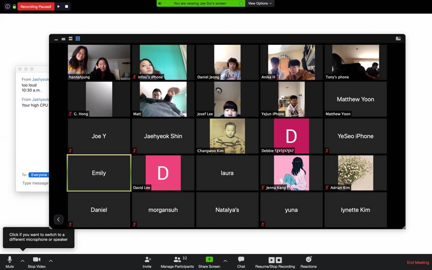Select Debbie's magenta D tile
Viewport: 432px width, 270px height.
292,136
